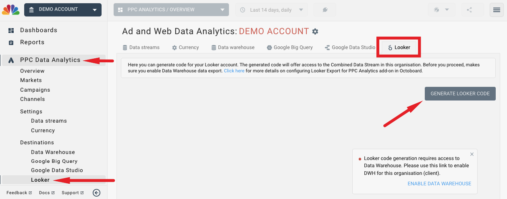
Task: Click the PPC Data Analytics logo icon
Action: tap(11, 60)
